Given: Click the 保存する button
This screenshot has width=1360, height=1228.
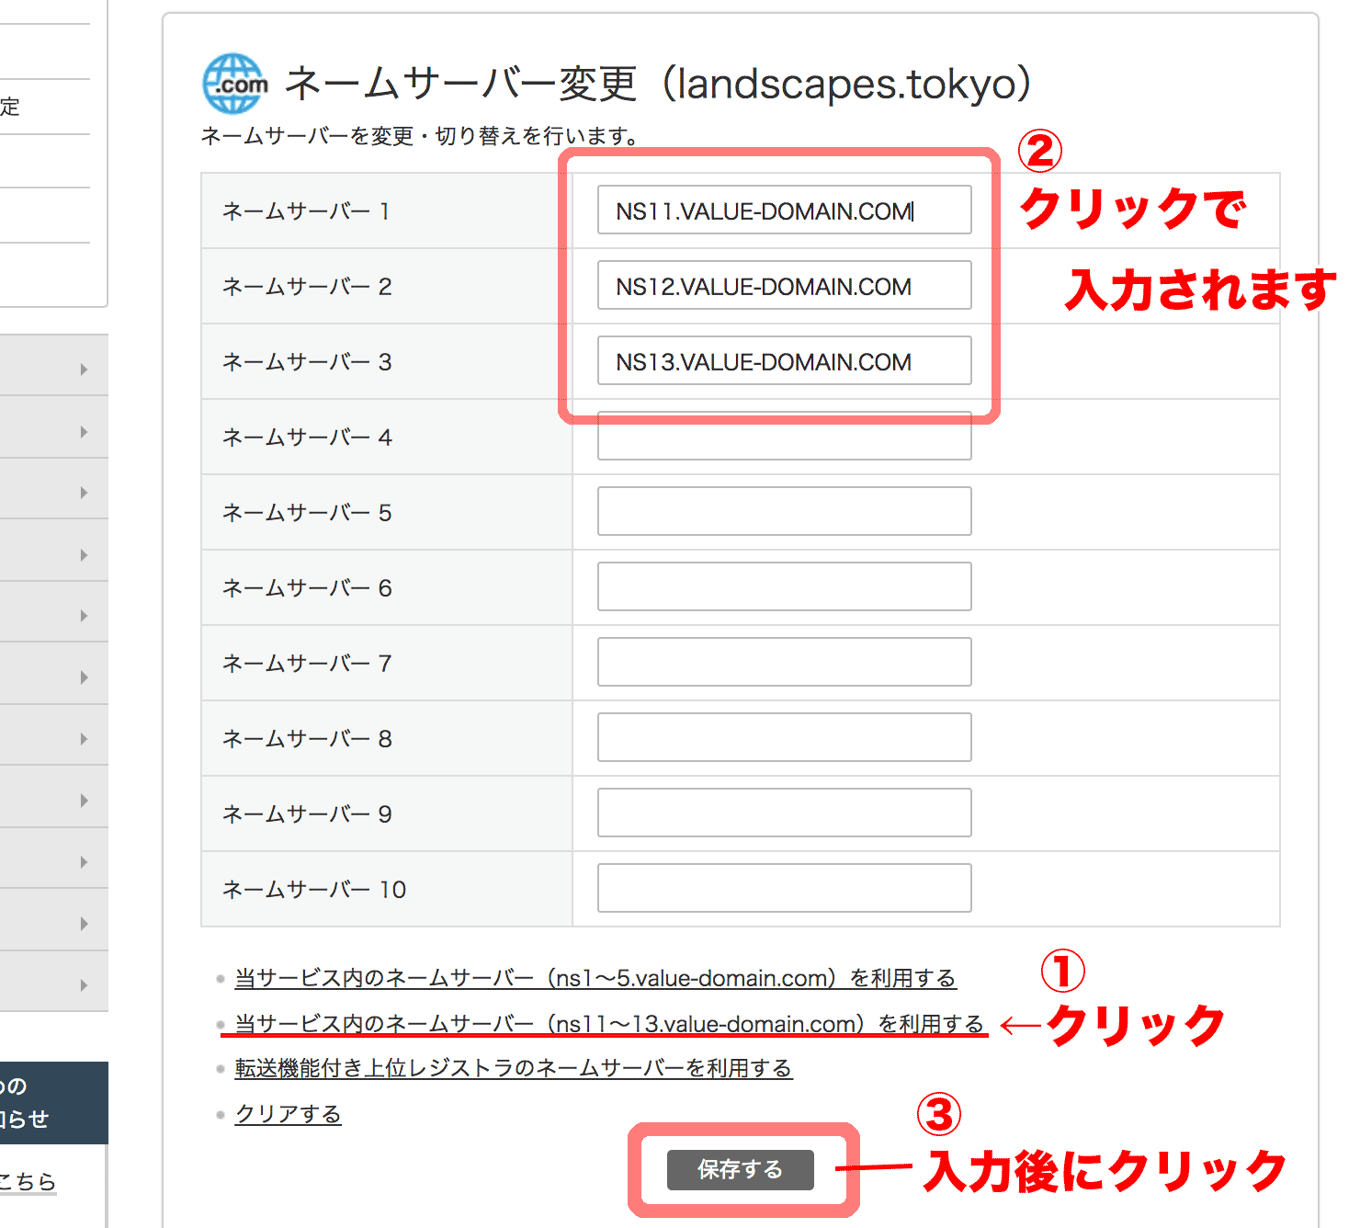Looking at the screenshot, I should (741, 1170).
